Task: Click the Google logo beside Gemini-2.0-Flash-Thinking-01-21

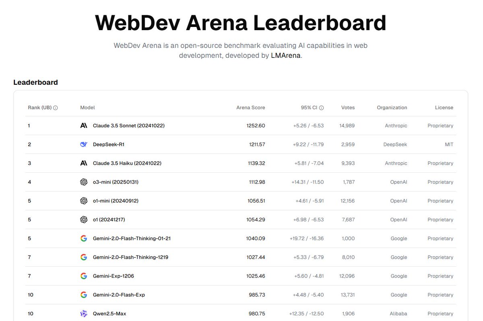Action: (x=84, y=239)
